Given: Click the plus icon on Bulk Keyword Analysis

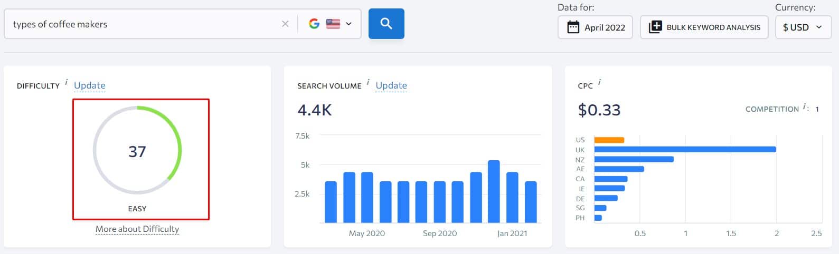Looking at the screenshot, I should tap(655, 27).
